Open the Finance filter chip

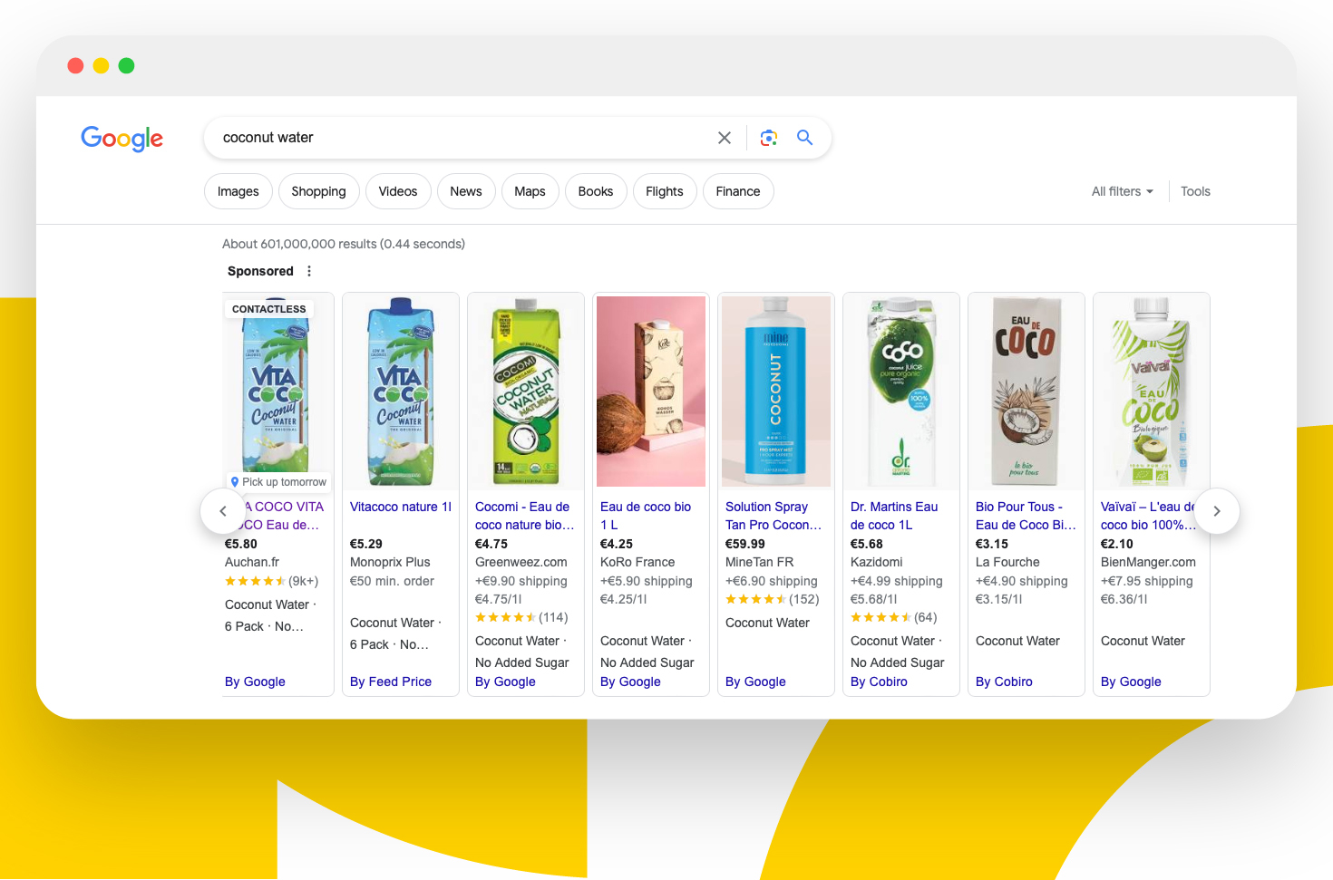[738, 191]
